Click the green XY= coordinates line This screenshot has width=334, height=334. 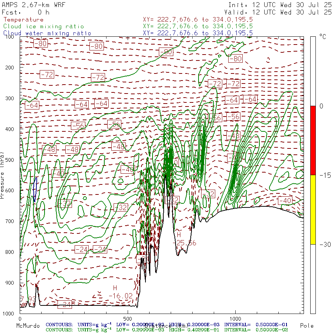pyautogui.click(x=198, y=26)
